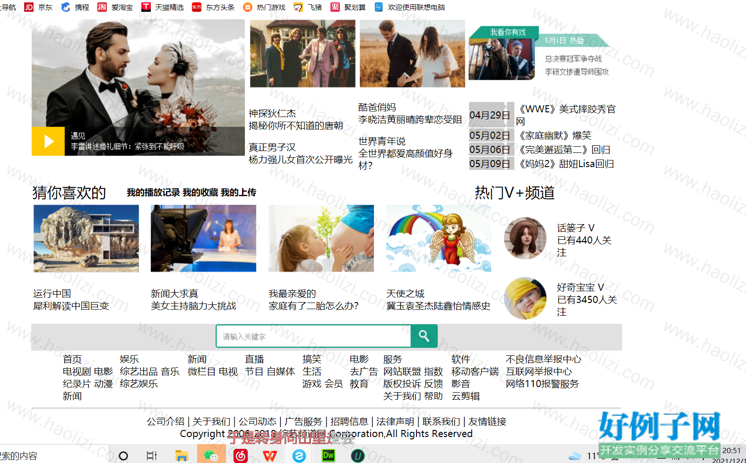This screenshot has height=463, width=746.
Task: Open WeChat from the taskbar
Action: point(211,456)
